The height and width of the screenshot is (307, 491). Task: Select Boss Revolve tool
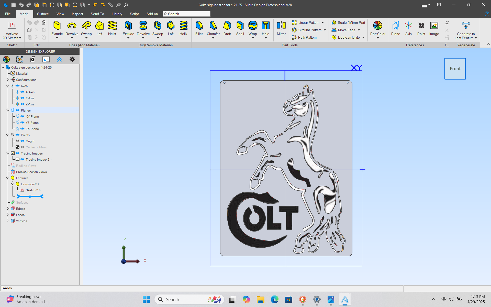(72, 28)
